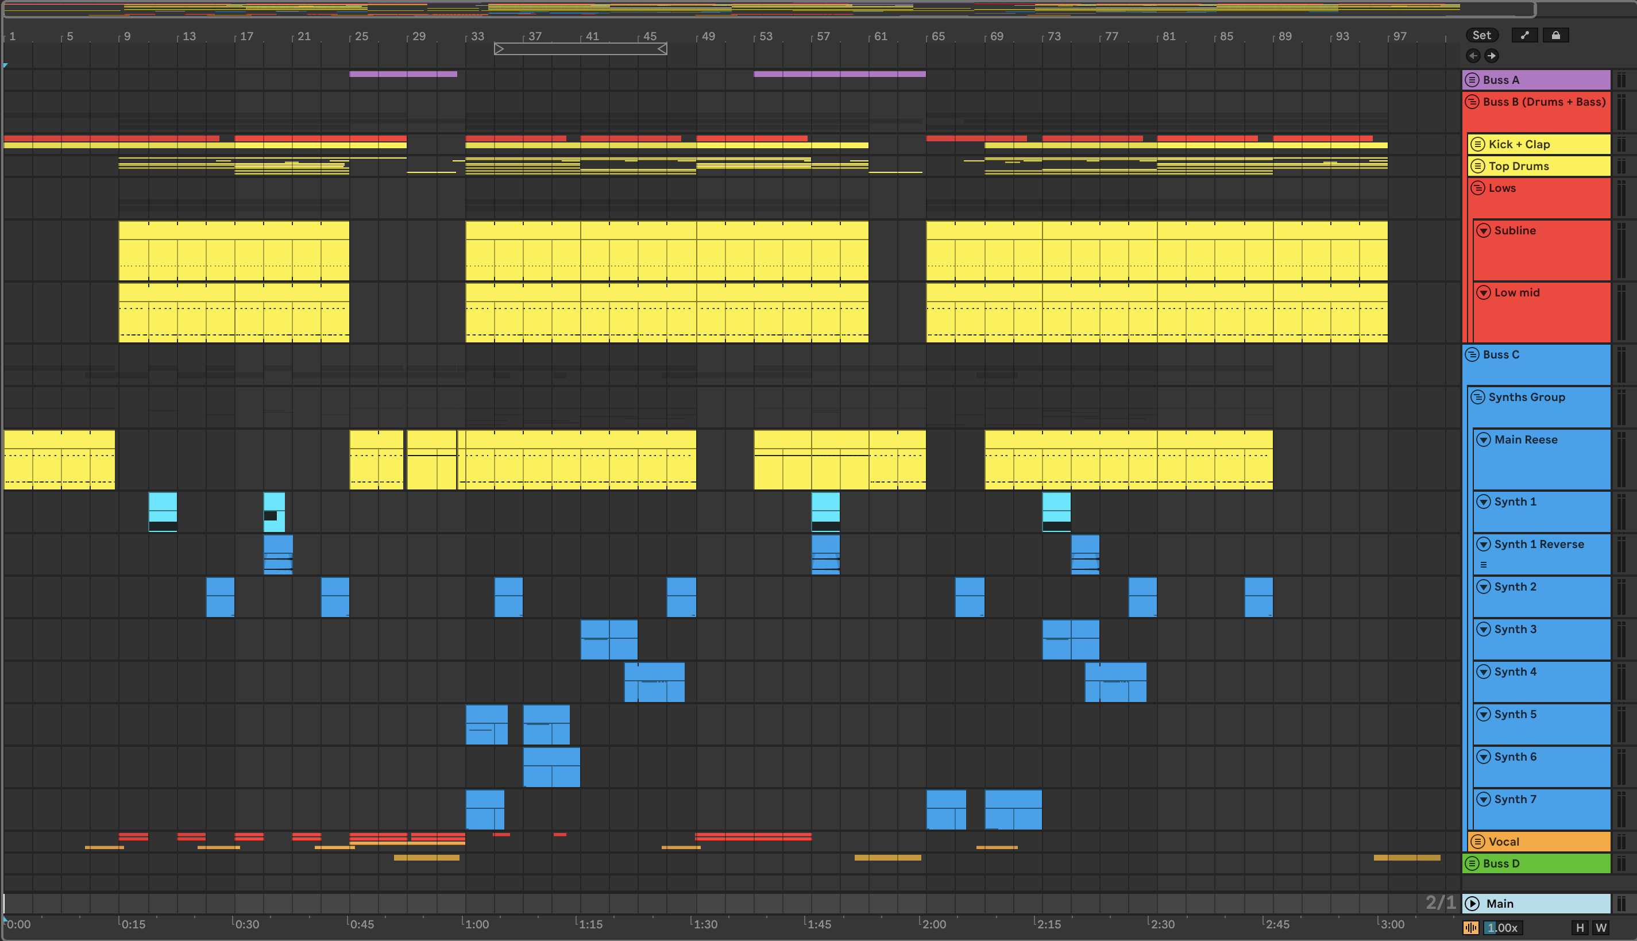Toggle optimize arrangement width W
Viewport: 1637px width, 941px height.
point(1601,928)
